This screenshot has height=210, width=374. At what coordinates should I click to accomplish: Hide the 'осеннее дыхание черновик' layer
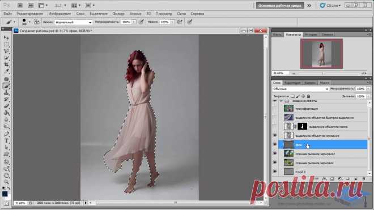pyautogui.click(x=275, y=162)
